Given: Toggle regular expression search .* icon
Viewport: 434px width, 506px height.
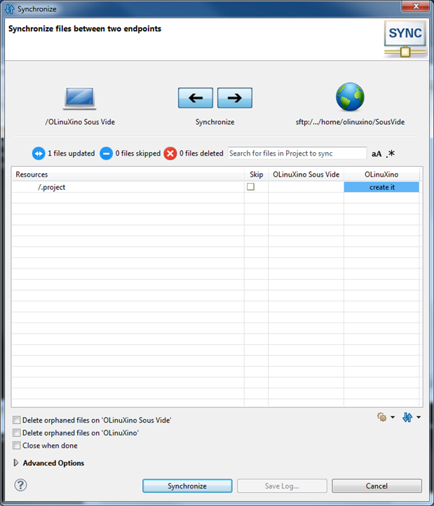Looking at the screenshot, I should coord(391,153).
